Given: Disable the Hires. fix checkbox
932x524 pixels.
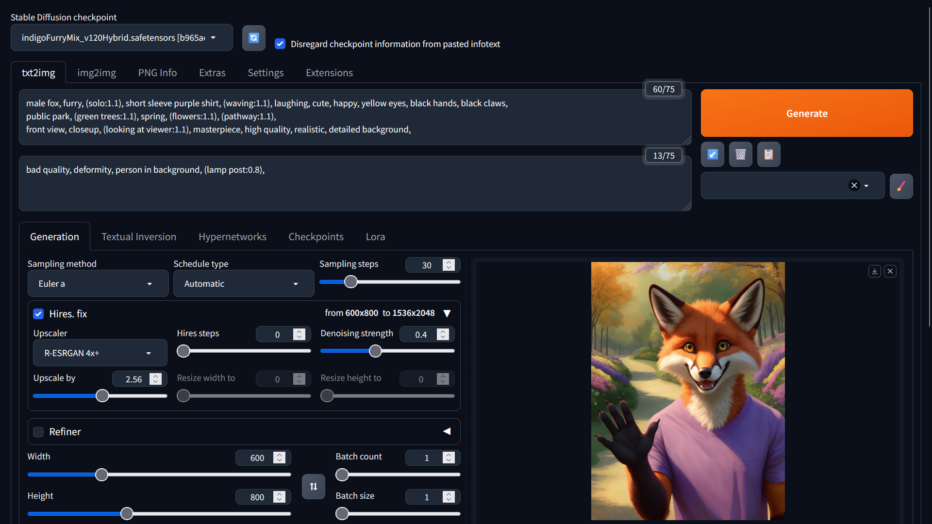Looking at the screenshot, I should pos(38,314).
